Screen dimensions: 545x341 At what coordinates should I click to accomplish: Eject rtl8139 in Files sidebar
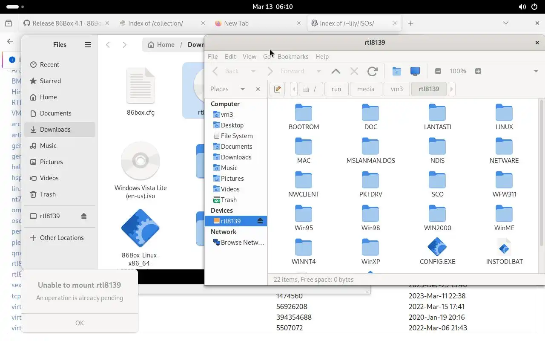(x=84, y=216)
